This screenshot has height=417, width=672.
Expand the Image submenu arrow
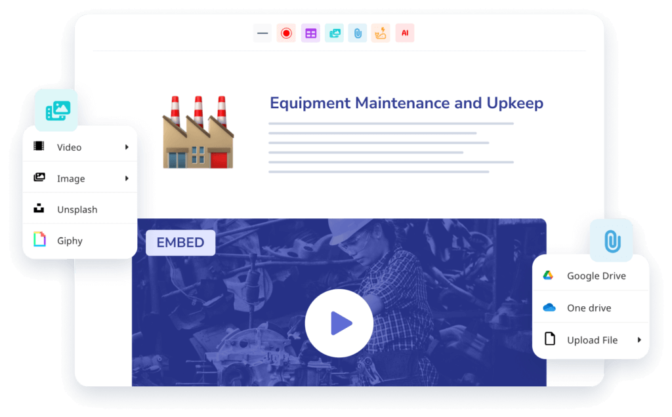click(127, 178)
